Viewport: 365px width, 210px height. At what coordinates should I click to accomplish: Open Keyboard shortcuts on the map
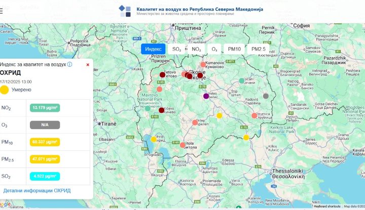point(327,206)
